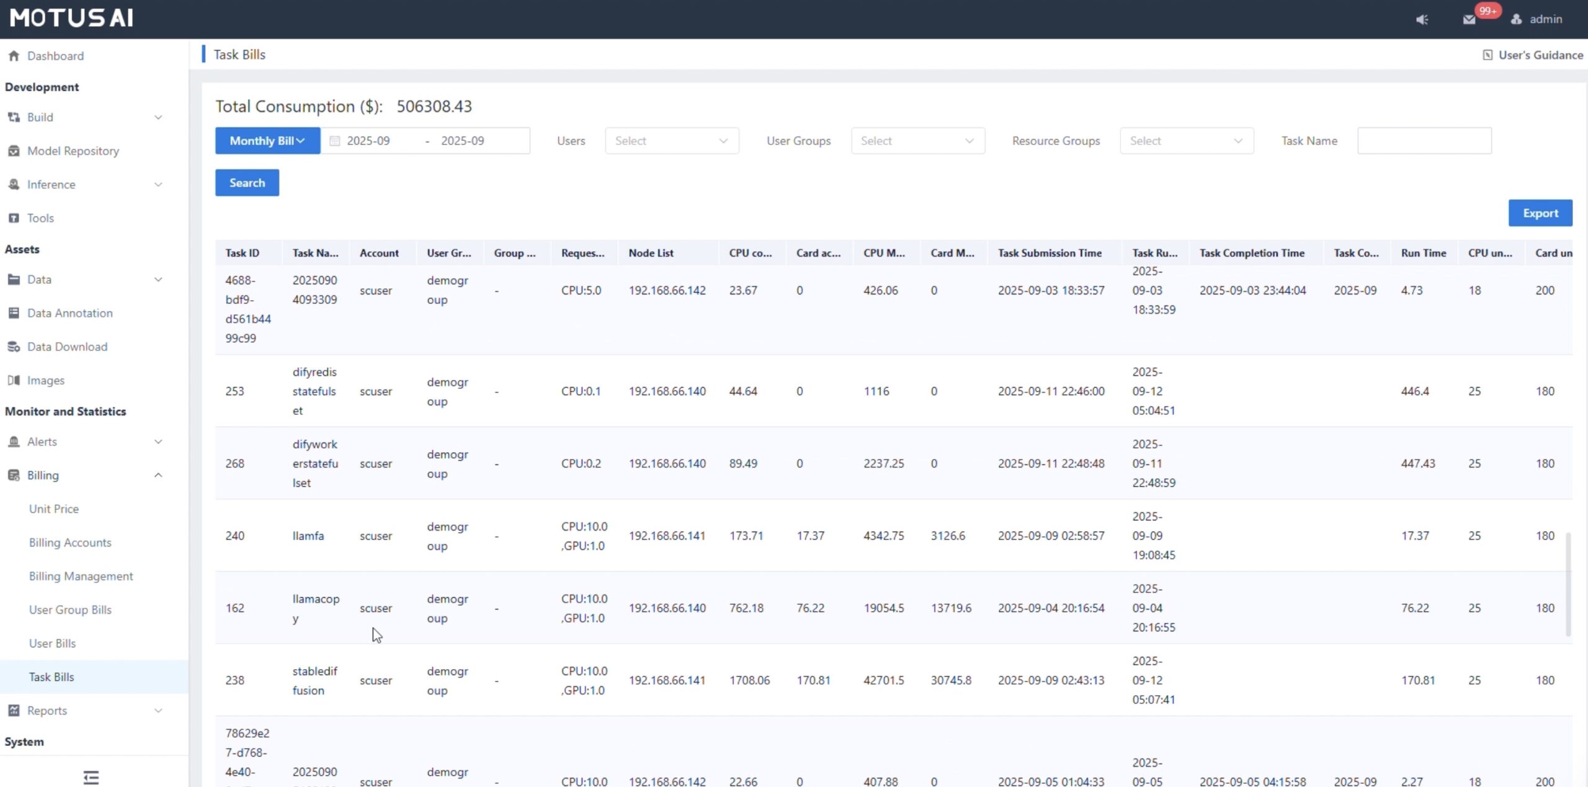1588x787 pixels.
Task: Collapse the Billing menu chevron
Action: tap(158, 475)
